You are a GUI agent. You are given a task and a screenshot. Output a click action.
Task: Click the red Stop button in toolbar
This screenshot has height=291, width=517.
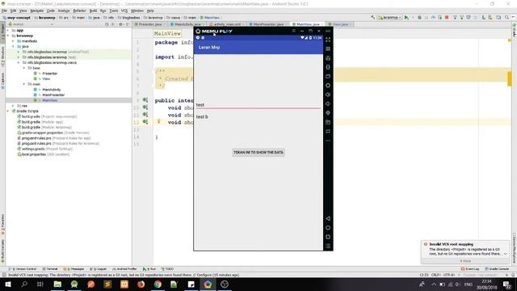point(447,18)
